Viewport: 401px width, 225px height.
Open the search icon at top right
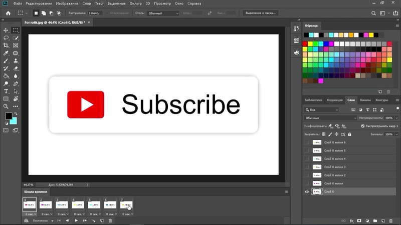pyautogui.click(x=373, y=13)
